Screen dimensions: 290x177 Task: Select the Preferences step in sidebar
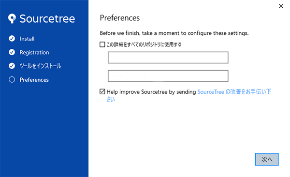[34, 80]
